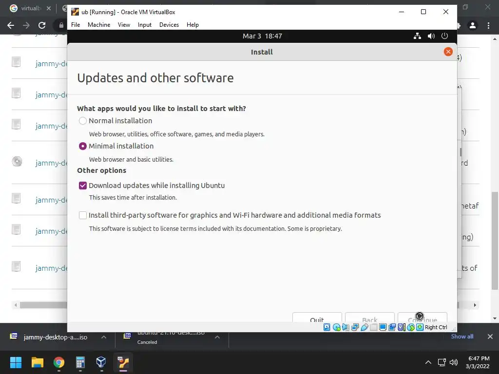499x374 pixels.
Task: Open VirtualBox Manager from the taskbar
Action: point(101,362)
